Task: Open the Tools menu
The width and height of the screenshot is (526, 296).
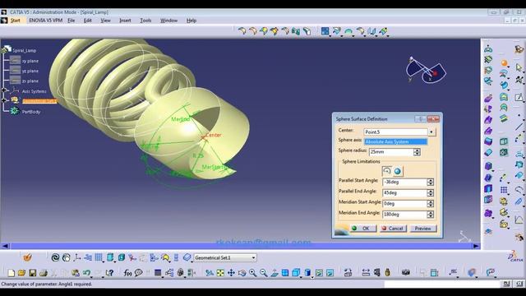Action: [145, 21]
